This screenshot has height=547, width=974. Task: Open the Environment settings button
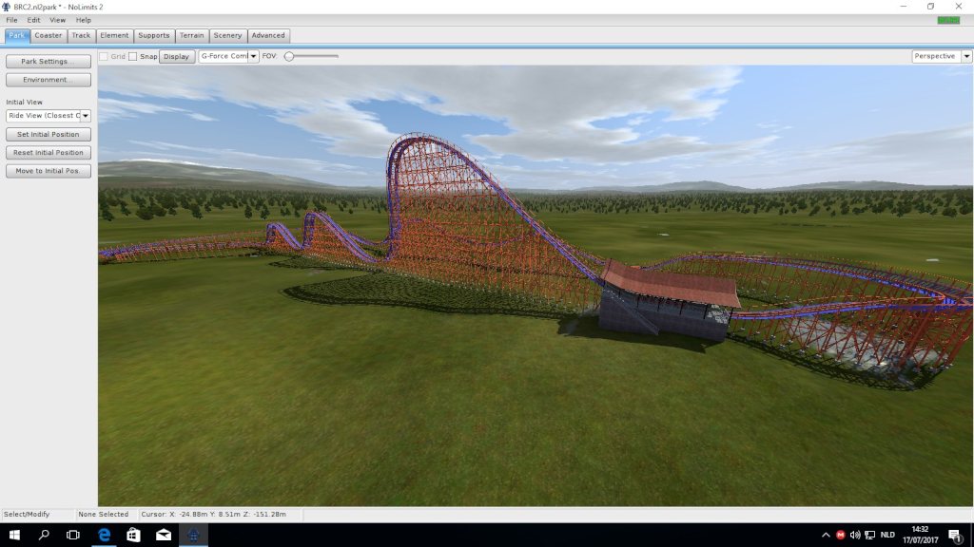49,80
